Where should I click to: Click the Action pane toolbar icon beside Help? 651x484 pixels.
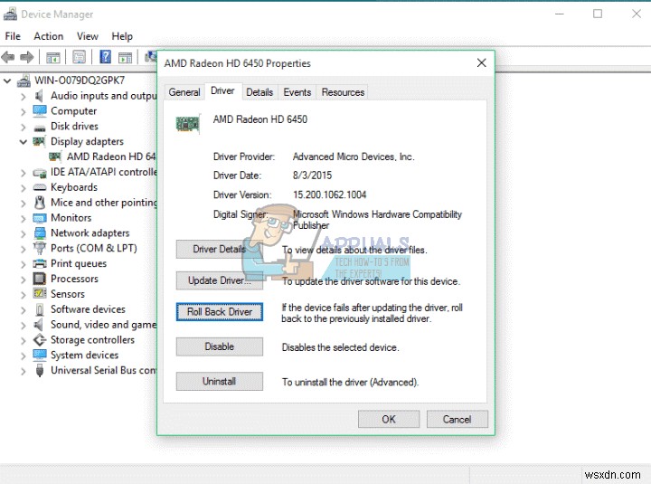tap(125, 57)
